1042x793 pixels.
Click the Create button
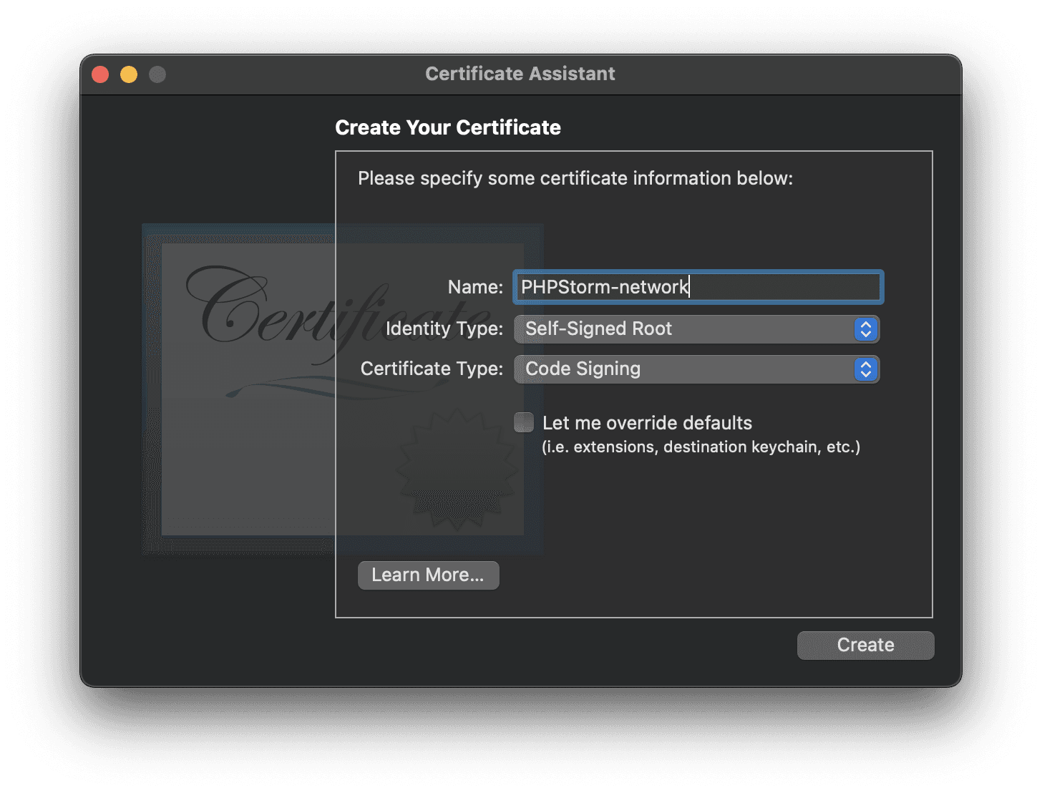pos(865,646)
